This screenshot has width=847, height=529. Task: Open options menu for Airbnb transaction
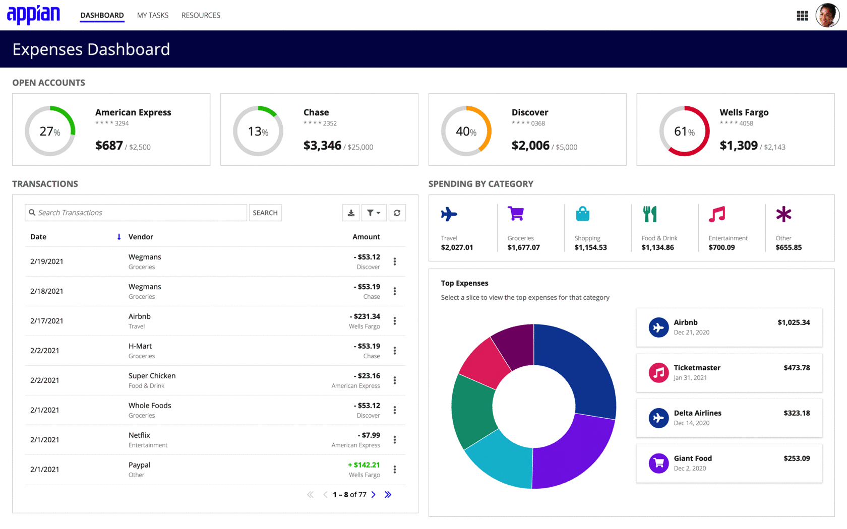(395, 321)
